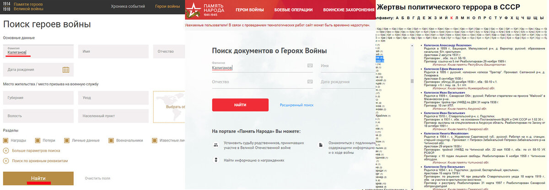
Task: Click Фамилия field containing Калиганов
Action: [x=263, y=66]
